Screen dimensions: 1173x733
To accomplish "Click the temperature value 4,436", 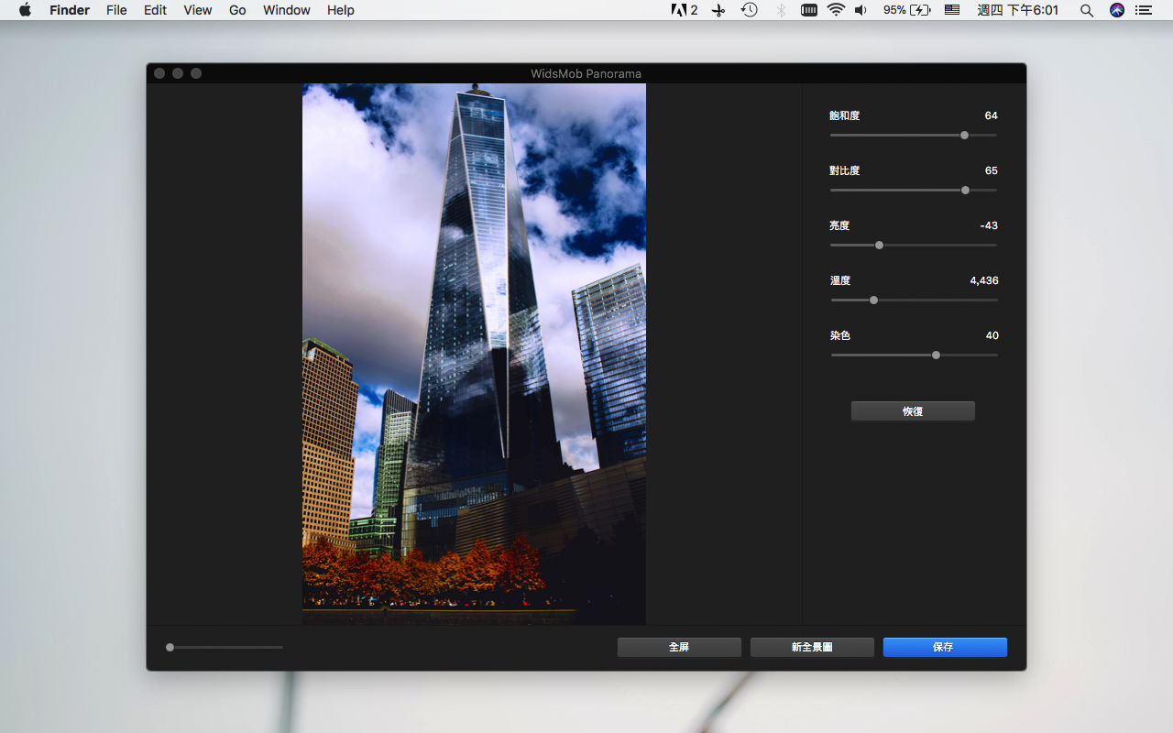I will tap(984, 280).
